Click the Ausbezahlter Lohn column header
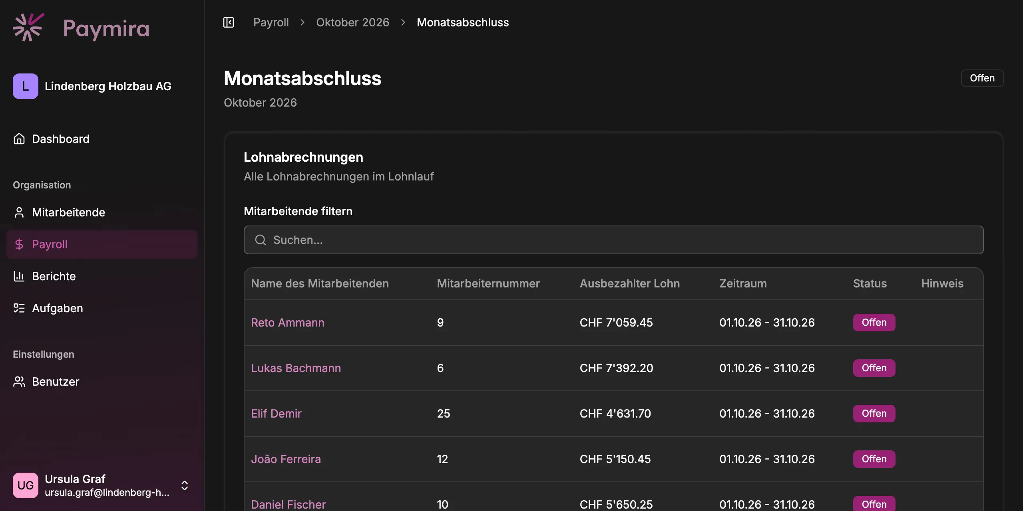Image resolution: width=1023 pixels, height=511 pixels. click(630, 283)
